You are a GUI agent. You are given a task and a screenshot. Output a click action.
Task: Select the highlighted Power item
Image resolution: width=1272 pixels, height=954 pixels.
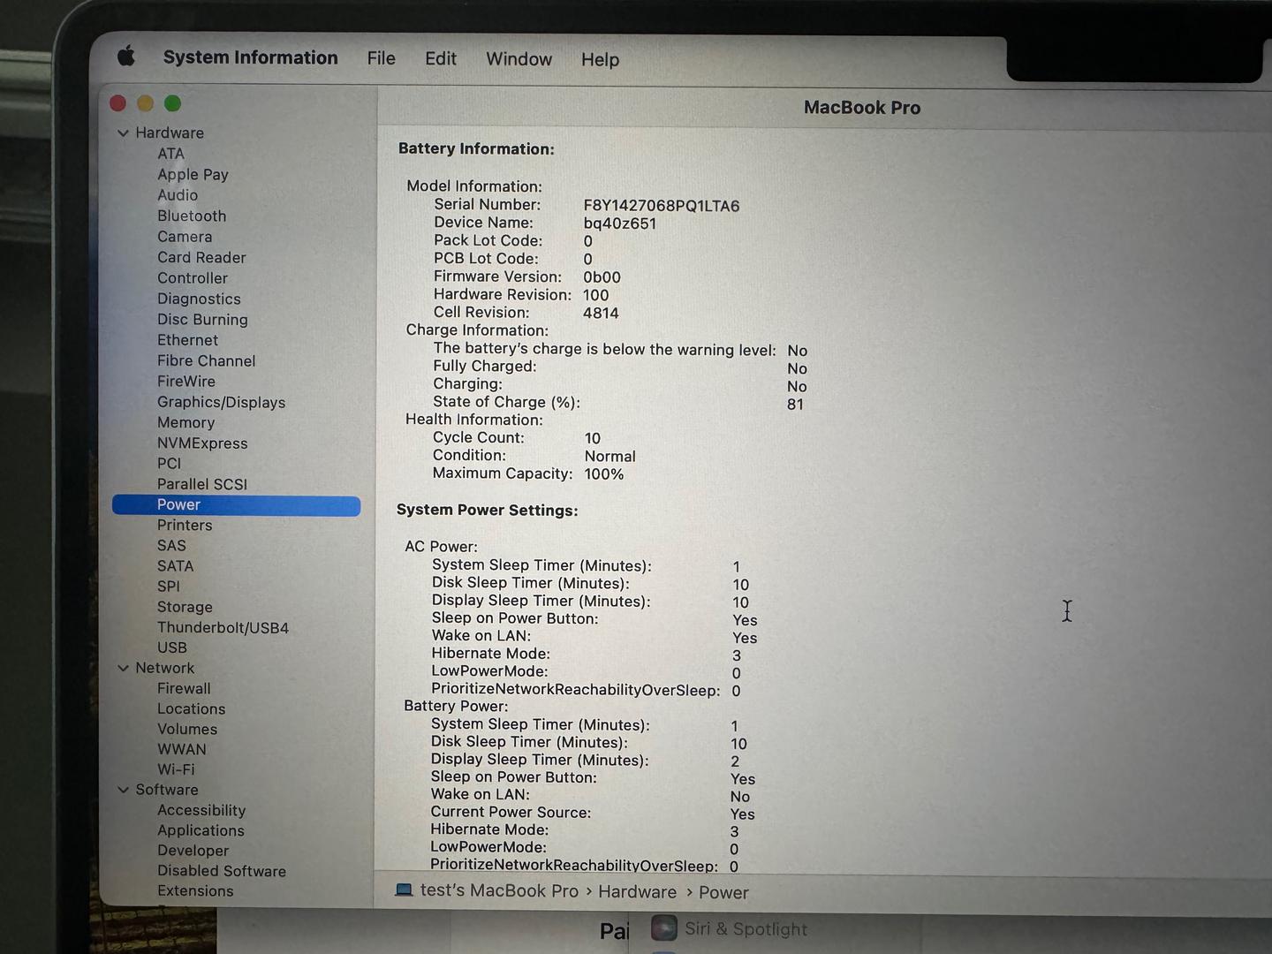tap(236, 504)
